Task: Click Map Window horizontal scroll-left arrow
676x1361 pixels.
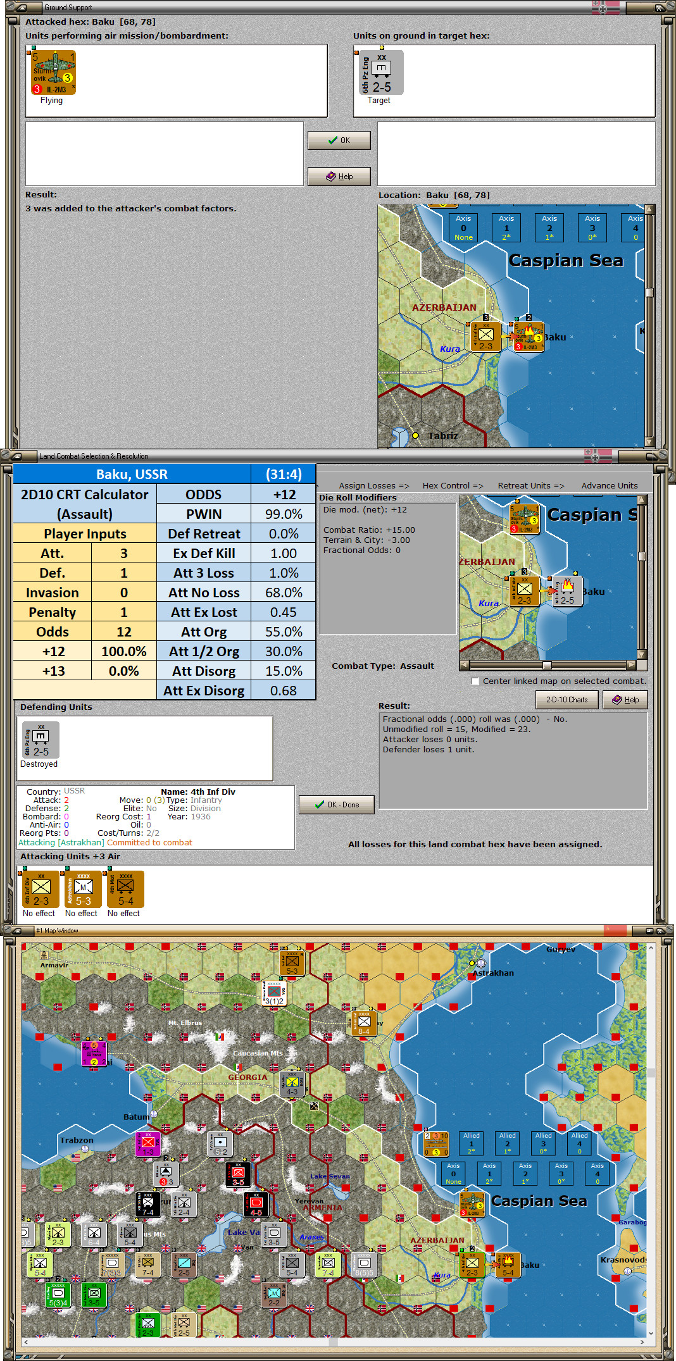Action: [x=26, y=1342]
